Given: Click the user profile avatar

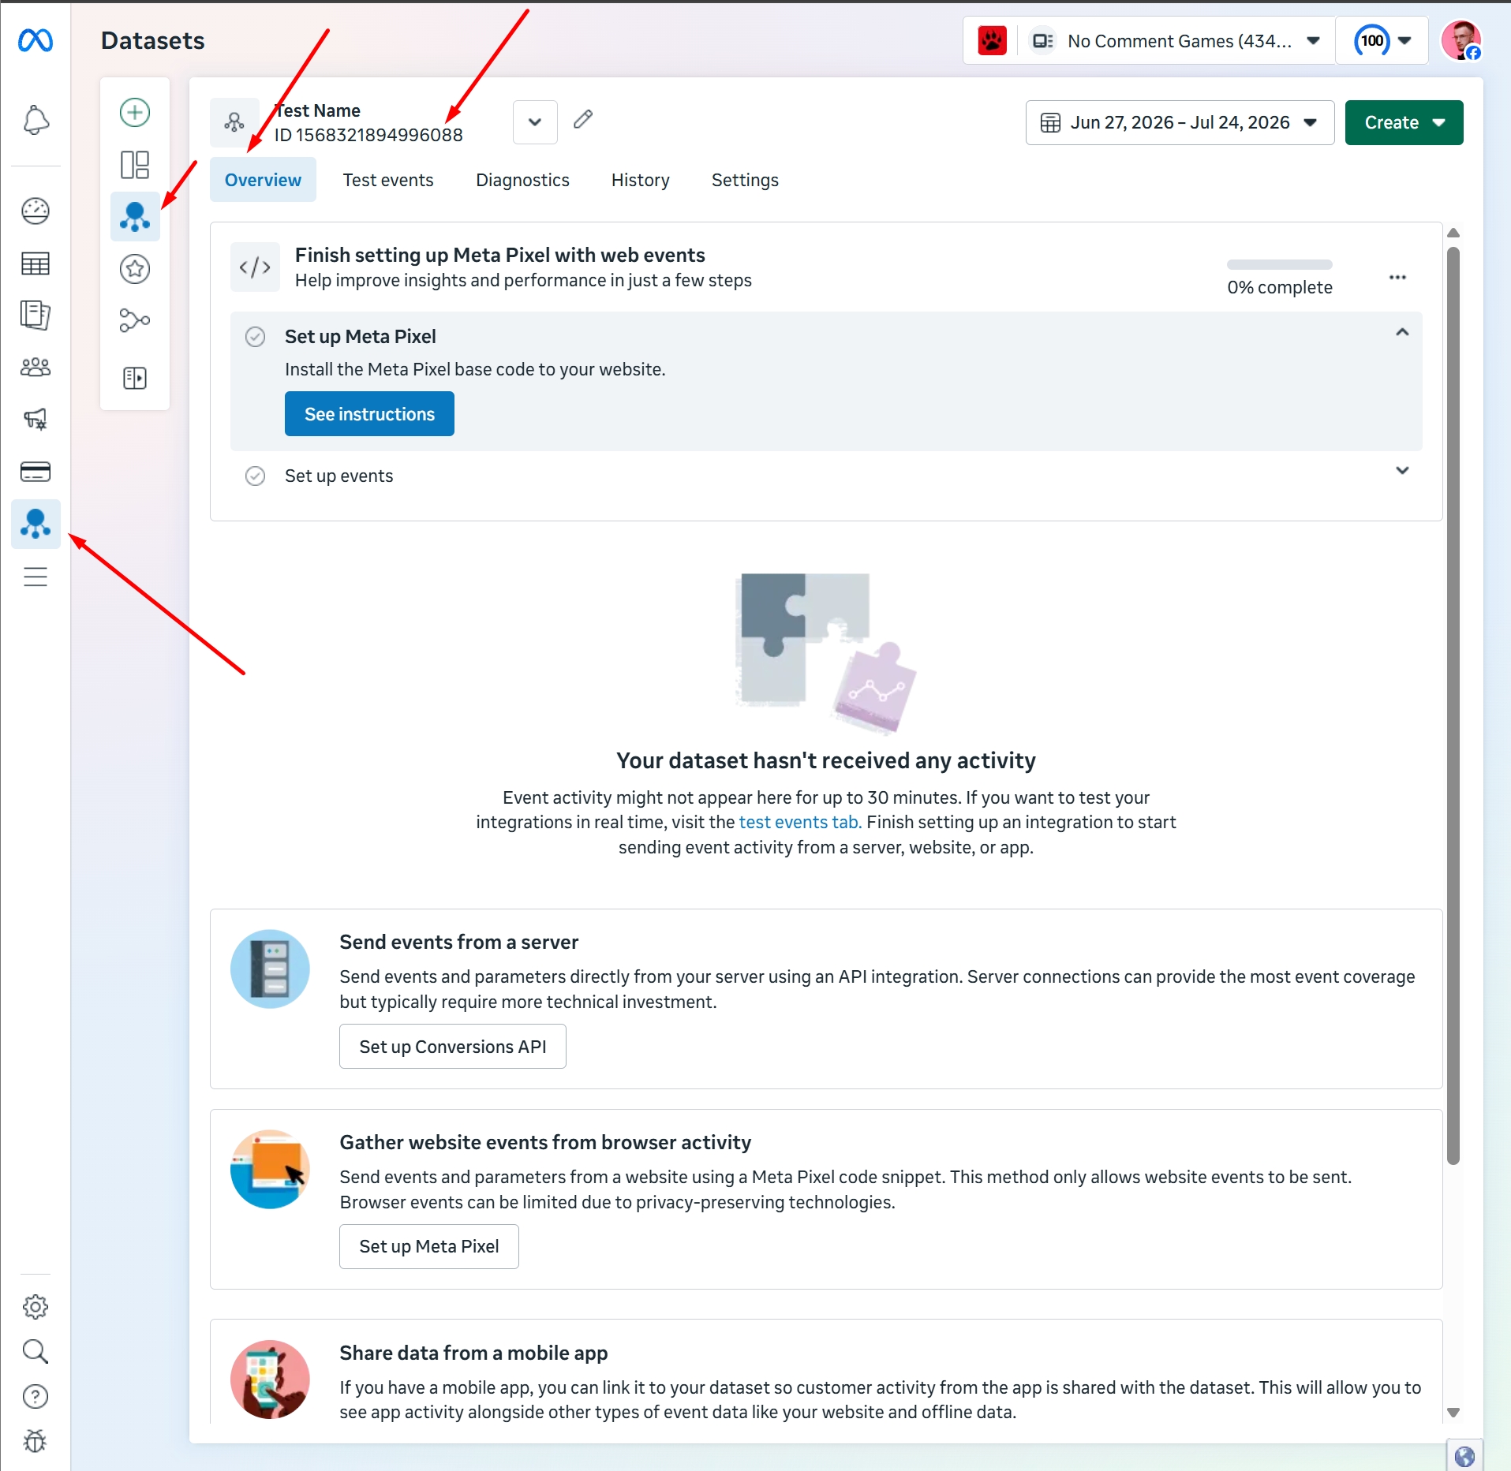Looking at the screenshot, I should tap(1461, 40).
